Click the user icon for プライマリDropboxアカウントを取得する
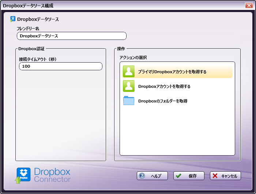Viewport: 256px width, 194px height. (129, 71)
